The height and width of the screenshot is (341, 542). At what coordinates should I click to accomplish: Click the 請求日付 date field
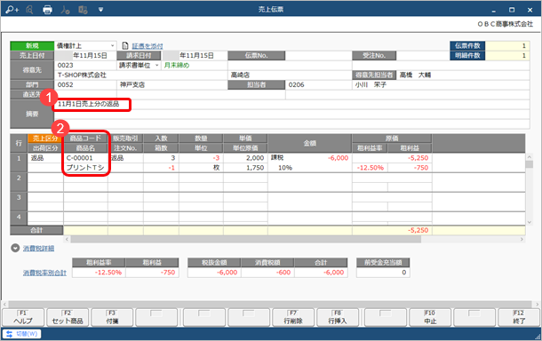tap(194, 56)
